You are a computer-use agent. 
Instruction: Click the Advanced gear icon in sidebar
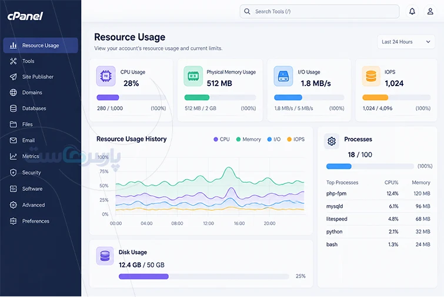[14, 205]
